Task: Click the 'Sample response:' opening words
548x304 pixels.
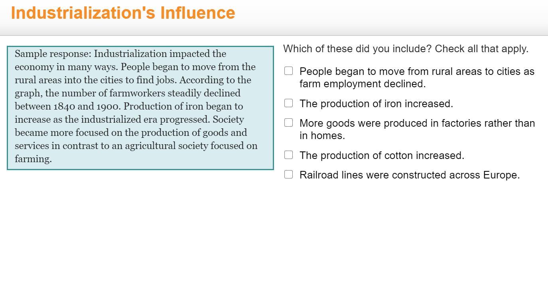Action: tap(53, 54)
